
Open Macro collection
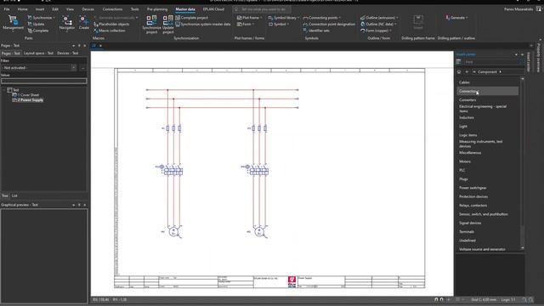click(110, 31)
